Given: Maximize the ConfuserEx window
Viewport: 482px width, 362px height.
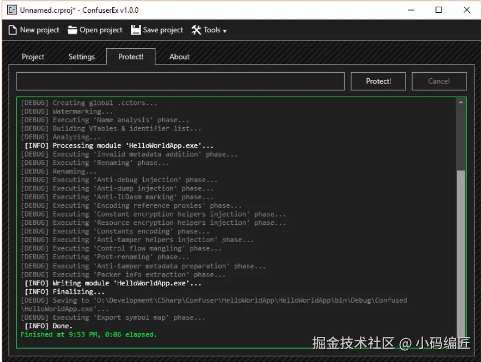Looking at the screenshot, I should [439, 10].
